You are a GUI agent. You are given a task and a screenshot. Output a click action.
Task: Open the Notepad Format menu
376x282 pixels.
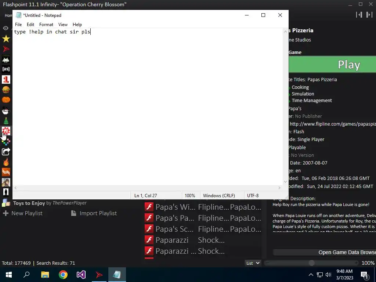point(46,25)
